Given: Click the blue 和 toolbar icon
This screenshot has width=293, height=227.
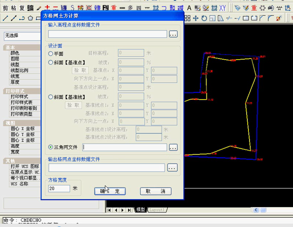Looking at the screenshot, I should click(x=172, y=8).
